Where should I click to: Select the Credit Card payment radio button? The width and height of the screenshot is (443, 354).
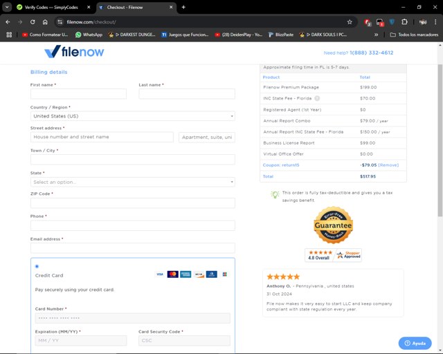[x=37, y=266]
